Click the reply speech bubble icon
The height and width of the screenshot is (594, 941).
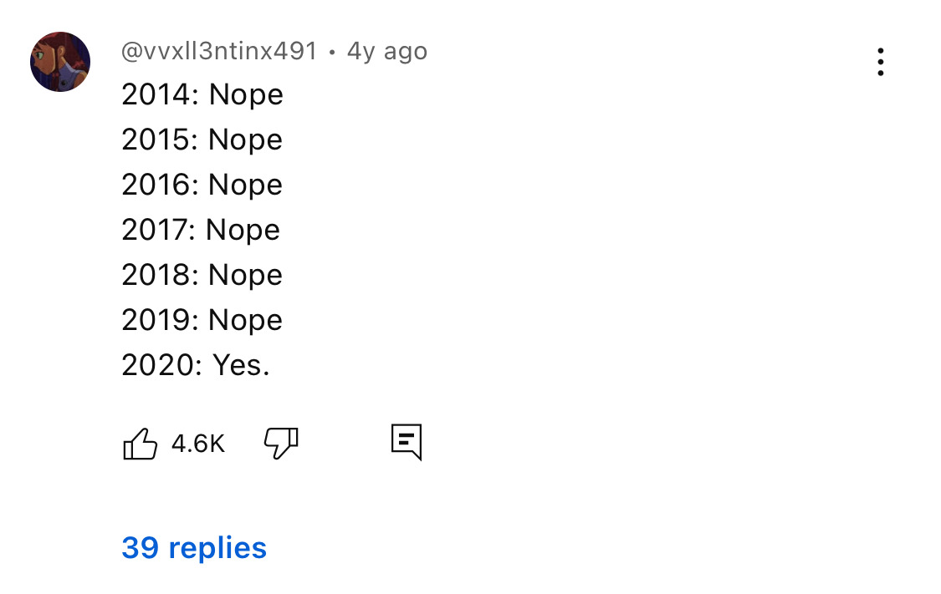coord(407,442)
